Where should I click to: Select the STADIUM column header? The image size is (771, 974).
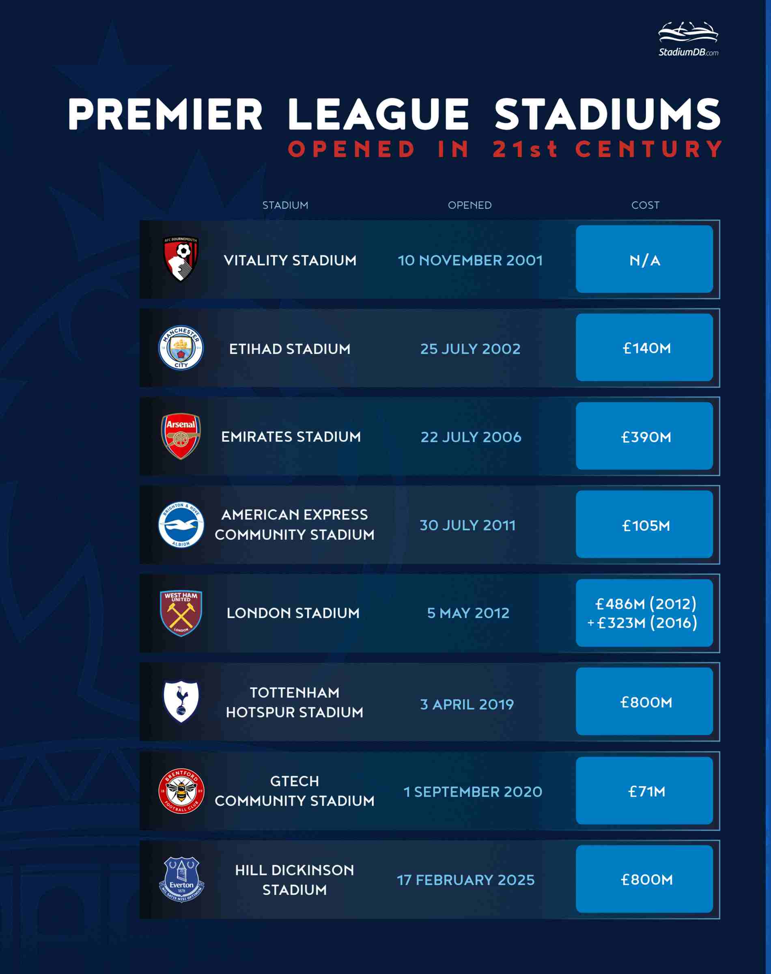pyautogui.click(x=285, y=205)
